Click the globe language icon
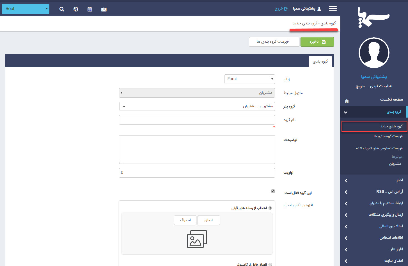Viewport: 408px width, 266px height. click(75, 9)
